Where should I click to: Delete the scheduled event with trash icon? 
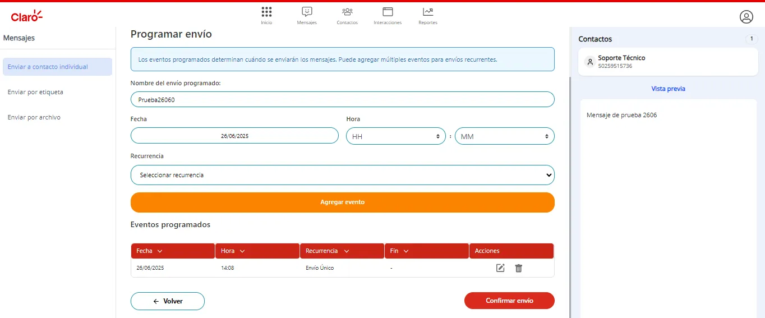[x=518, y=268]
